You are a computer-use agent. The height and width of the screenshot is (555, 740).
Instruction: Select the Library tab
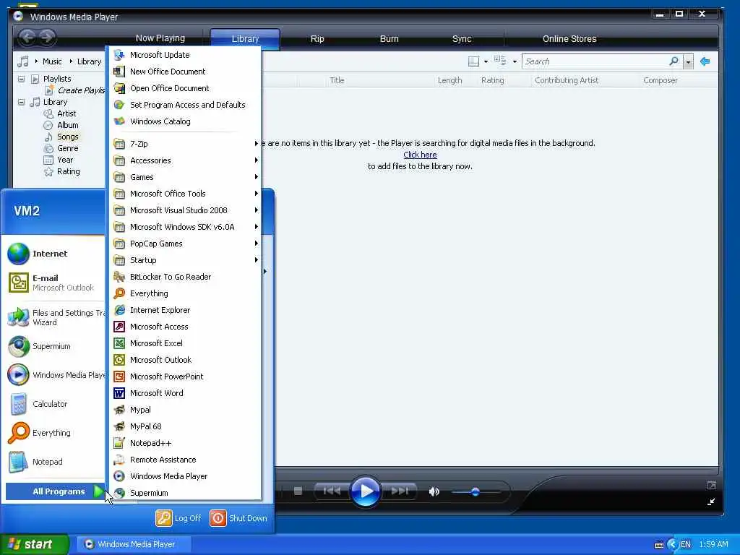(245, 39)
